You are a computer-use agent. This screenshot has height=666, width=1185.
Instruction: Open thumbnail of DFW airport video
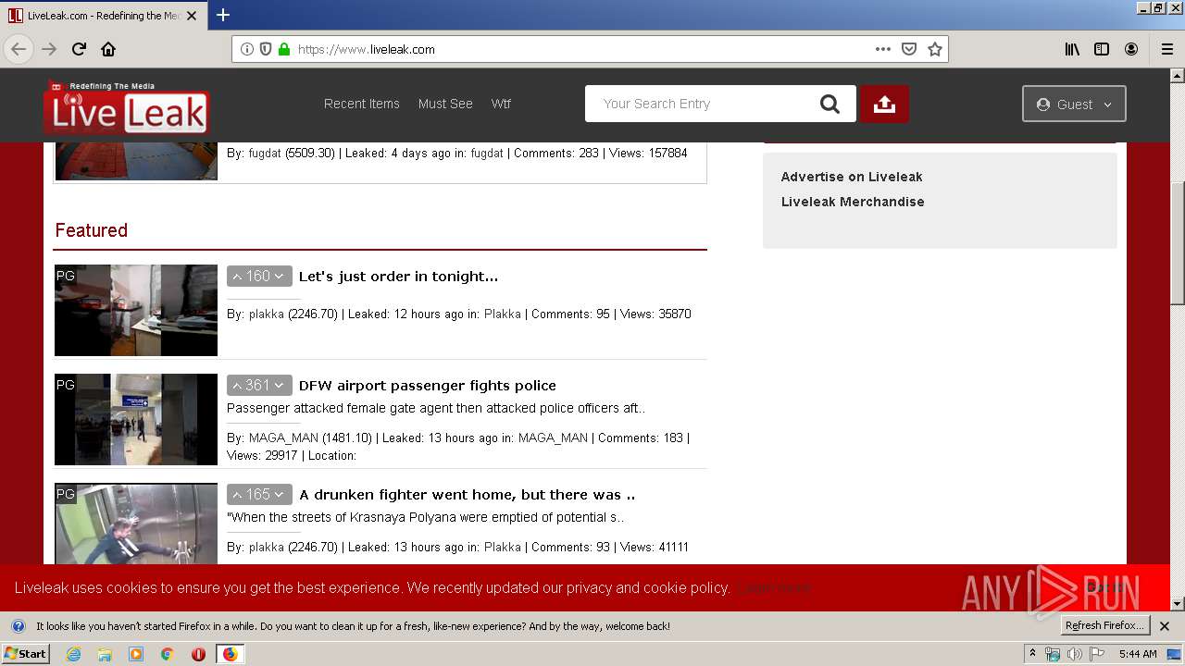tap(136, 420)
